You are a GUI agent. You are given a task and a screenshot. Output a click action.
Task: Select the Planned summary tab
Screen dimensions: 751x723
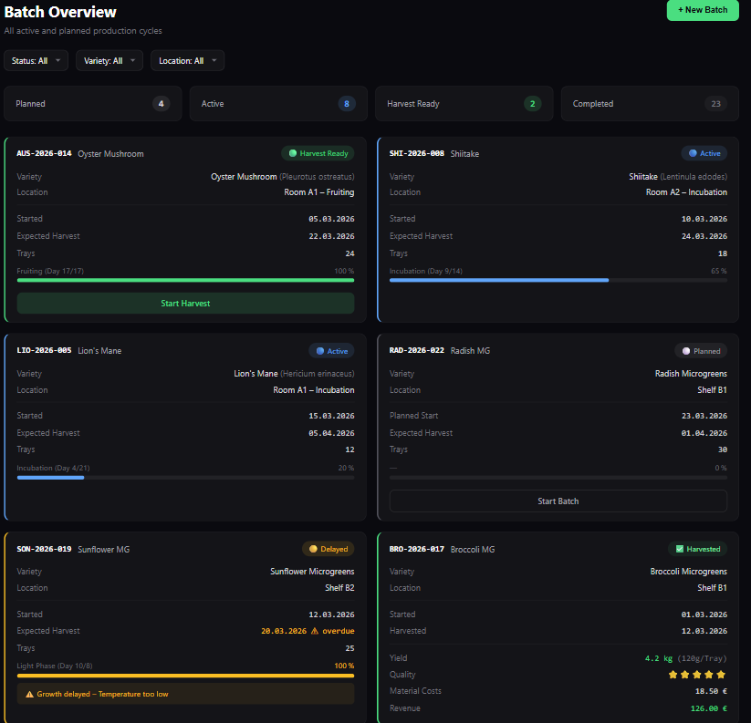click(x=92, y=104)
